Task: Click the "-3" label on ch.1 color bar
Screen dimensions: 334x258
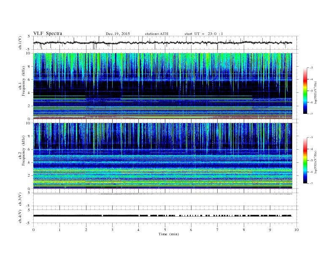Action: 311,68
